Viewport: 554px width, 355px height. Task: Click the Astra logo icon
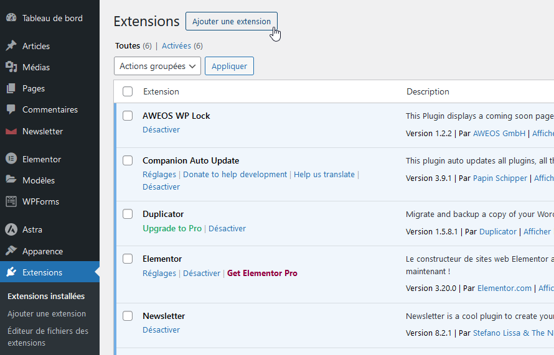pos(11,229)
